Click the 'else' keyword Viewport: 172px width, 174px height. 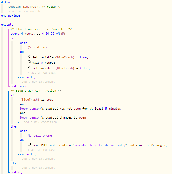(14, 163)
